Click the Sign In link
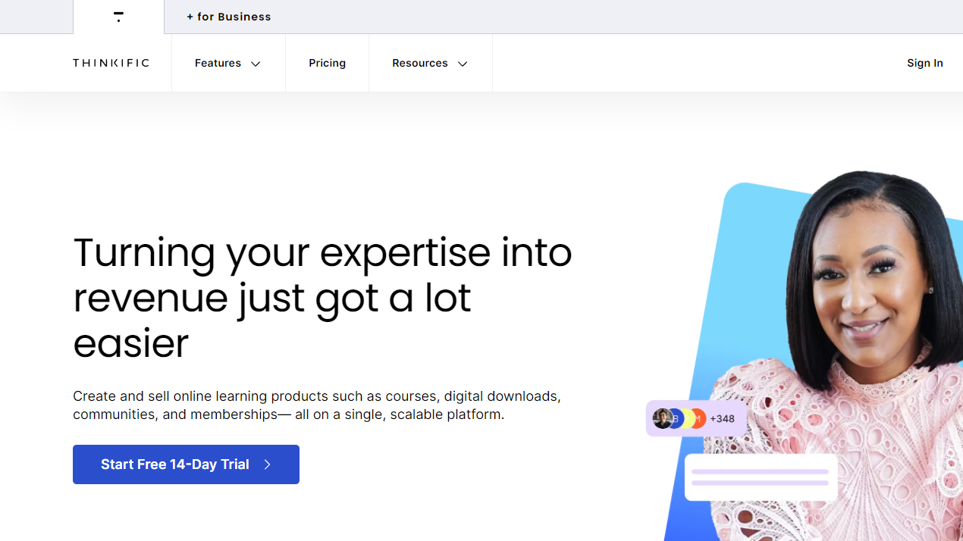 tap(925, 63)
